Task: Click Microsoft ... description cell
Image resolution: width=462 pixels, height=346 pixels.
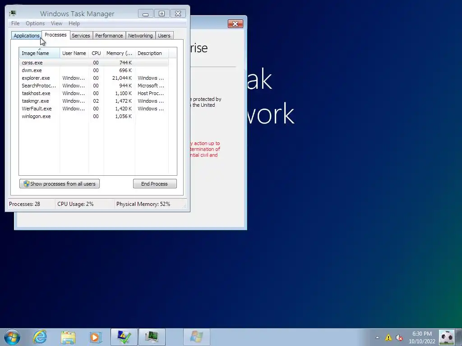Action: pos(151,86)
